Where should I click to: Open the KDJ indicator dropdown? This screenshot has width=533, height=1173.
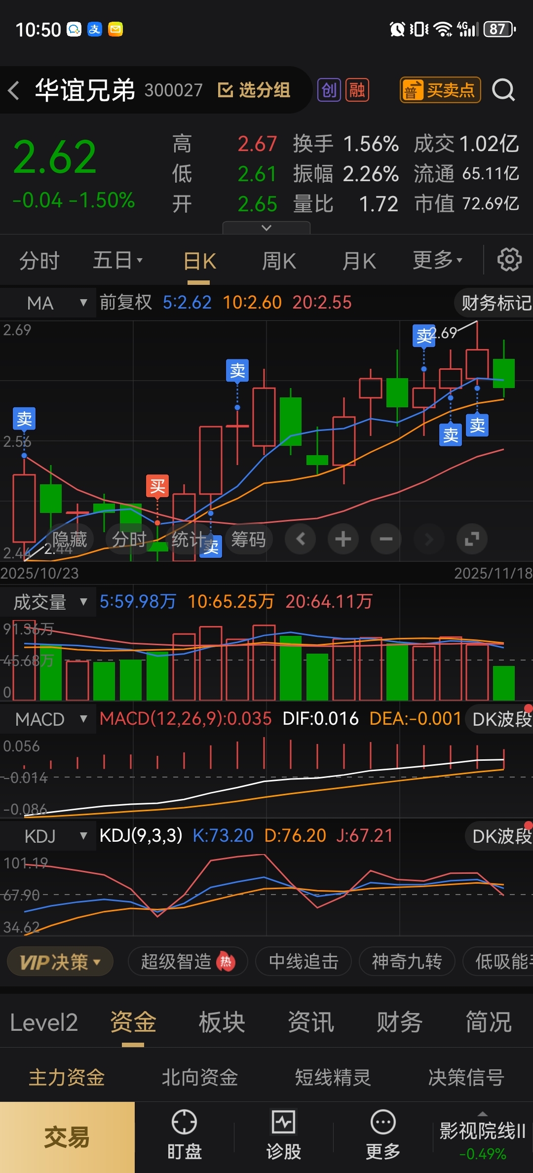[48, 836]
